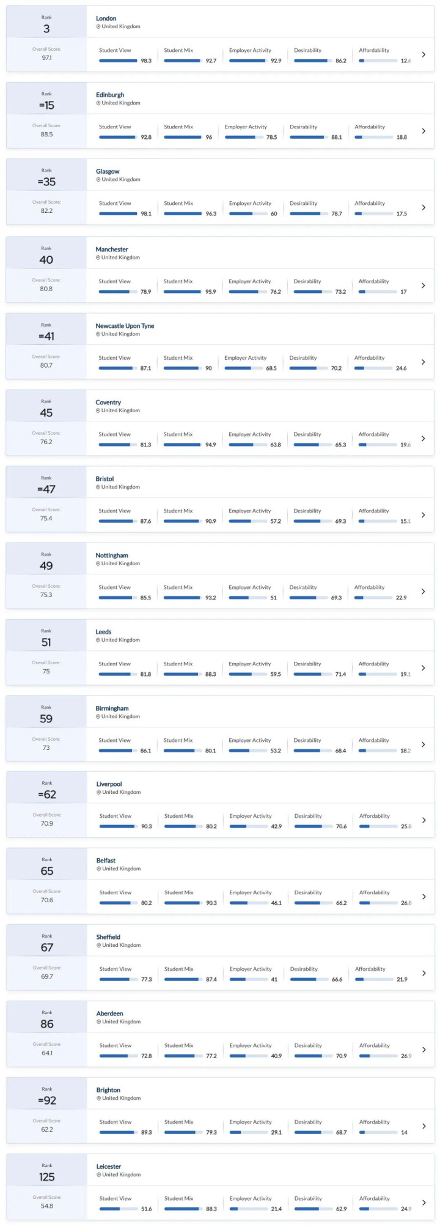Open Edinburgh row chevron arrow
The height and width of the screenshot is (1227, 440).
click(424, 132)
